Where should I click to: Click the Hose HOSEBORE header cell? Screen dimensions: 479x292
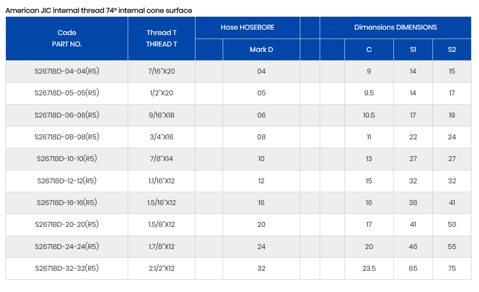click(247, 28)
